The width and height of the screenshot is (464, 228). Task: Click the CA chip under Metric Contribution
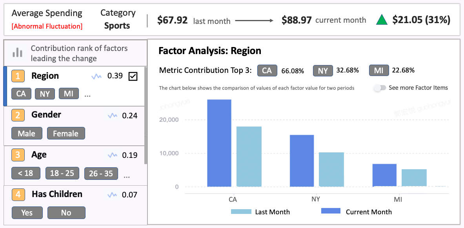[x=267, y=71]
